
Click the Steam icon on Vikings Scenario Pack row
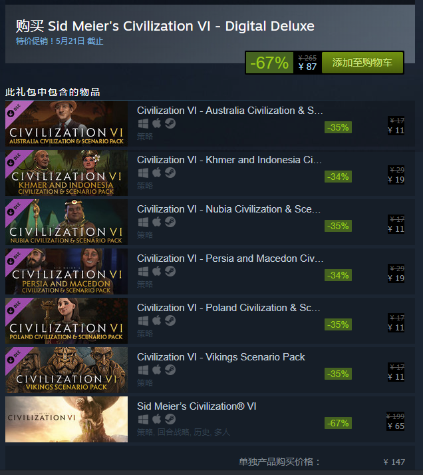(x=170, y=370)
